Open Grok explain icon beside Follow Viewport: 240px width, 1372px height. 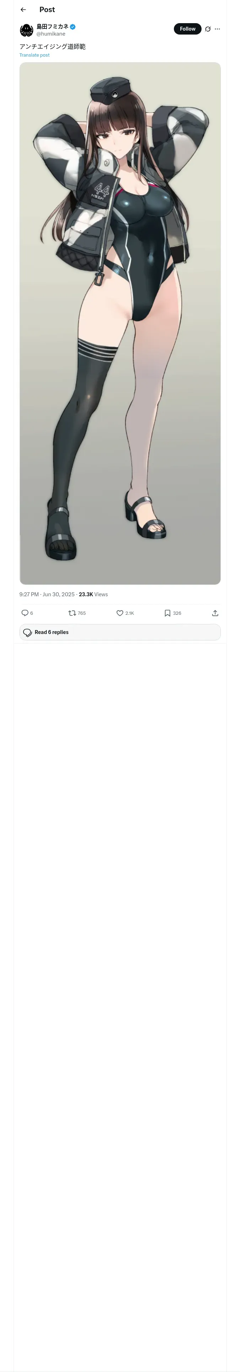[x=208, y=29]
